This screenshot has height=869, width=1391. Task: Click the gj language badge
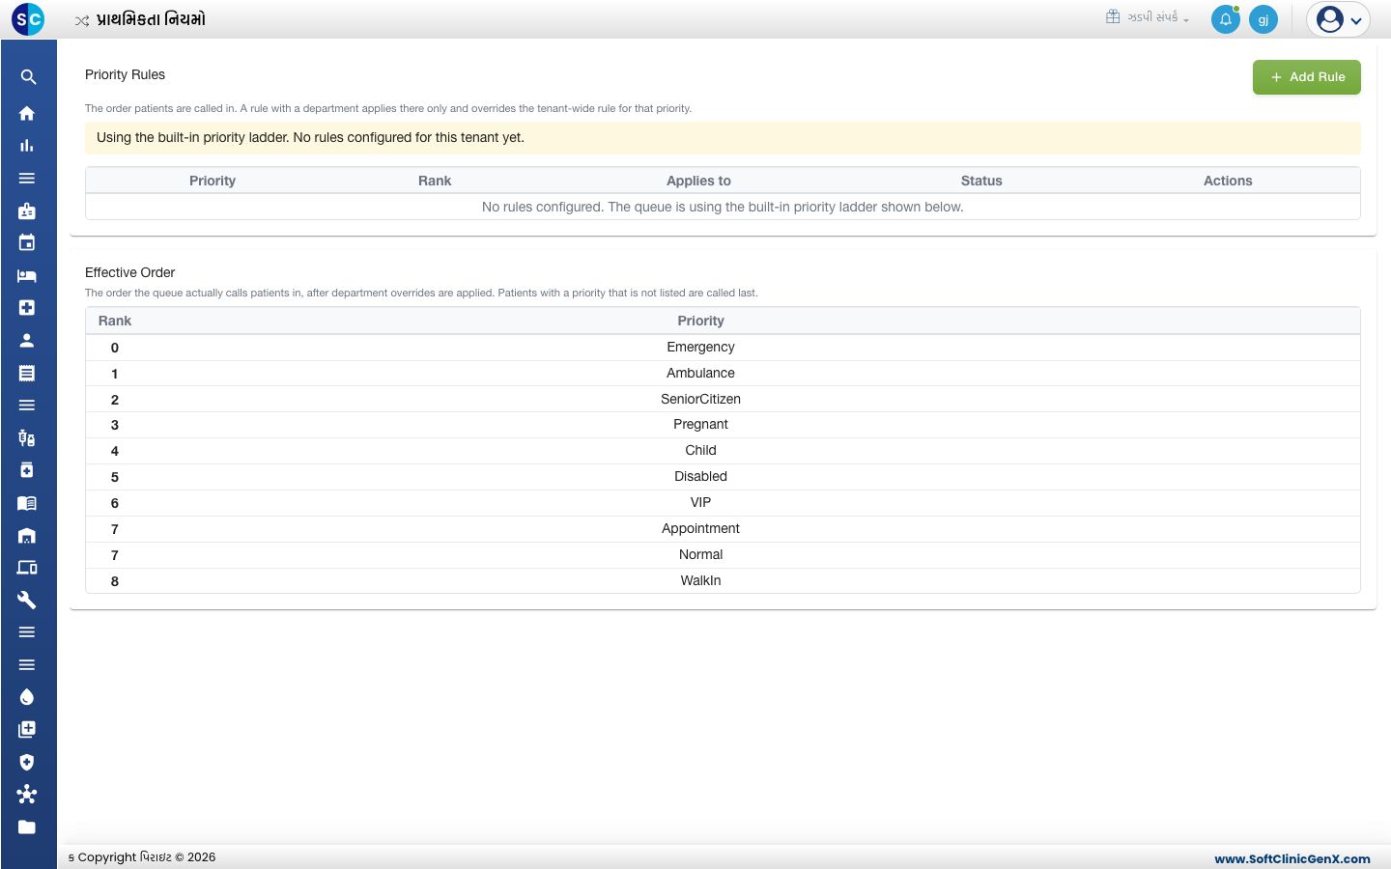tap(1263, 19)
